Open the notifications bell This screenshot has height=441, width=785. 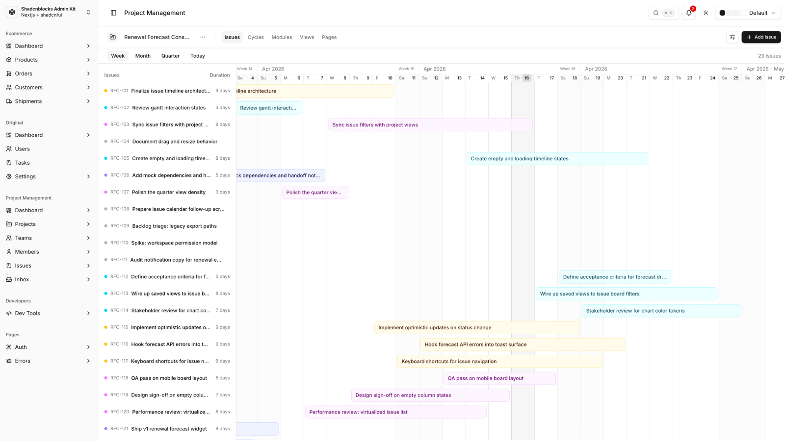click(689, 13)
